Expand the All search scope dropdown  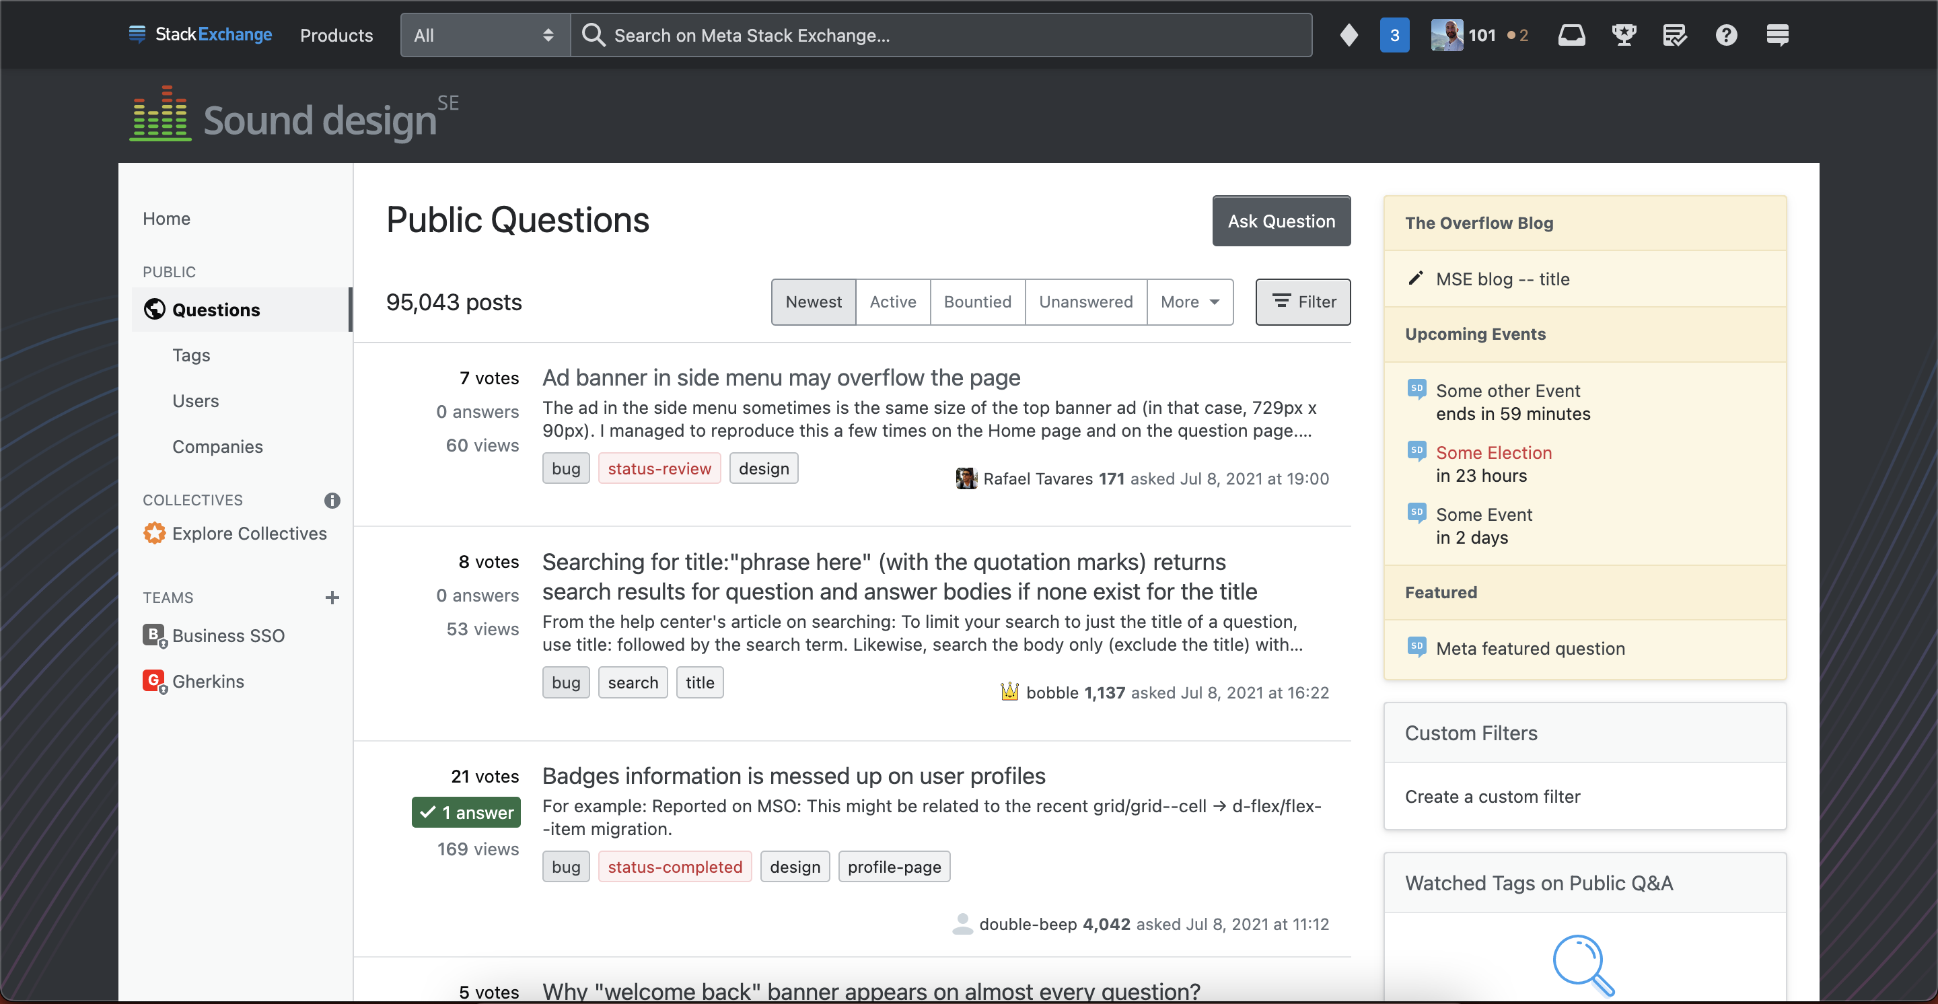tap(480, 34)
